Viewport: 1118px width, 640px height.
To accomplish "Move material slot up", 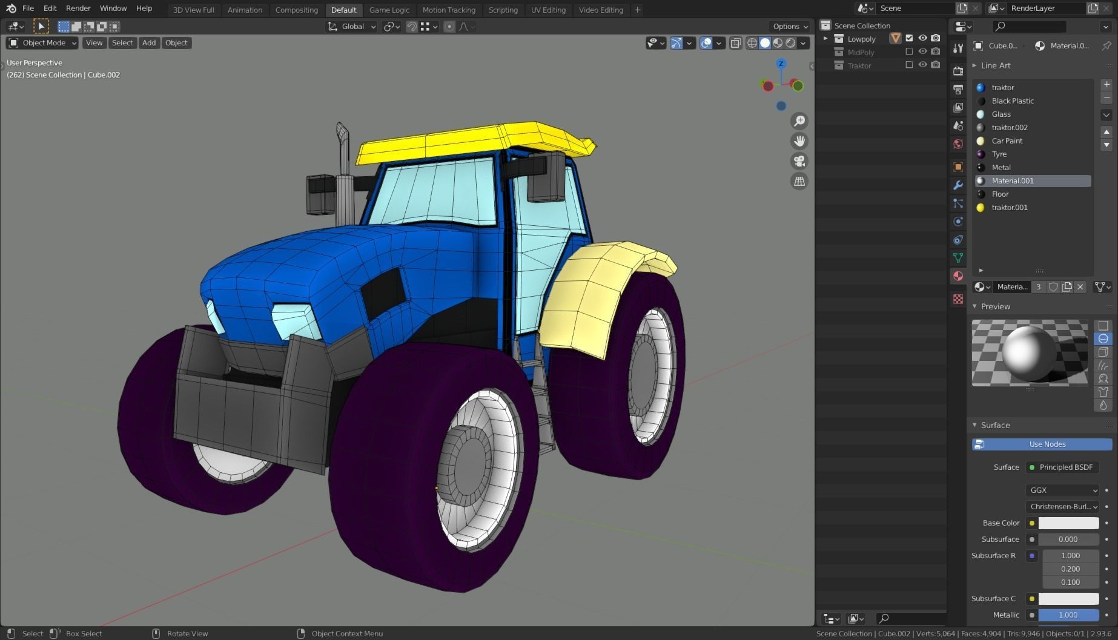I will coord(1106,131).
